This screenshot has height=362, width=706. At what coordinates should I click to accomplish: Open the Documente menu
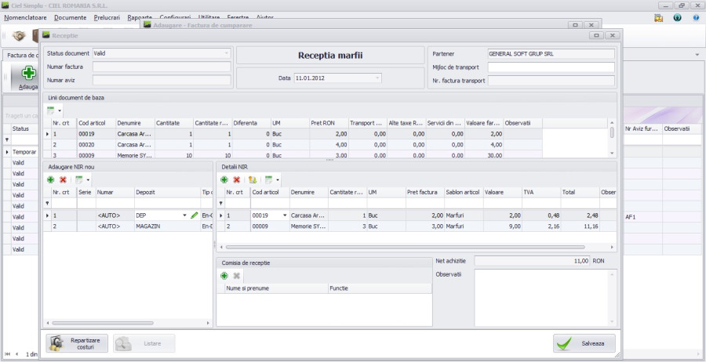click(x=71, y=16)
